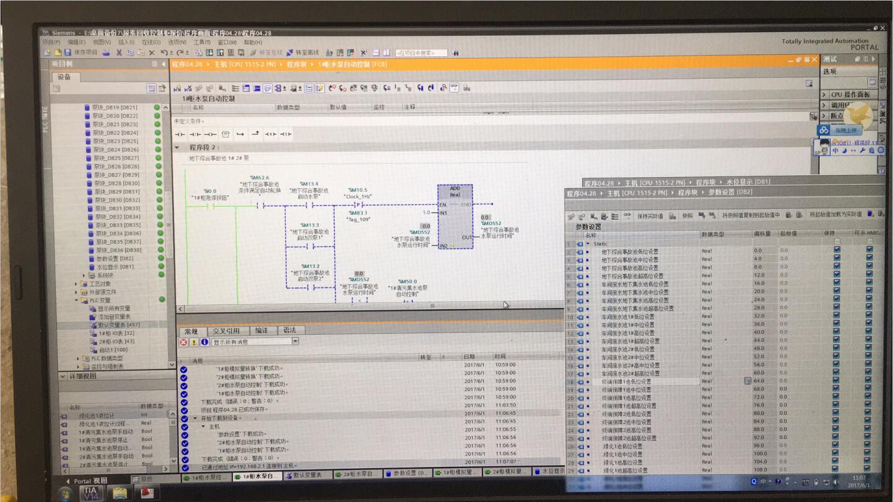Viewport: 893px width, 502px height.
Task: Click the cut scissors icon in the toolbar
Action: click(119, 53)
